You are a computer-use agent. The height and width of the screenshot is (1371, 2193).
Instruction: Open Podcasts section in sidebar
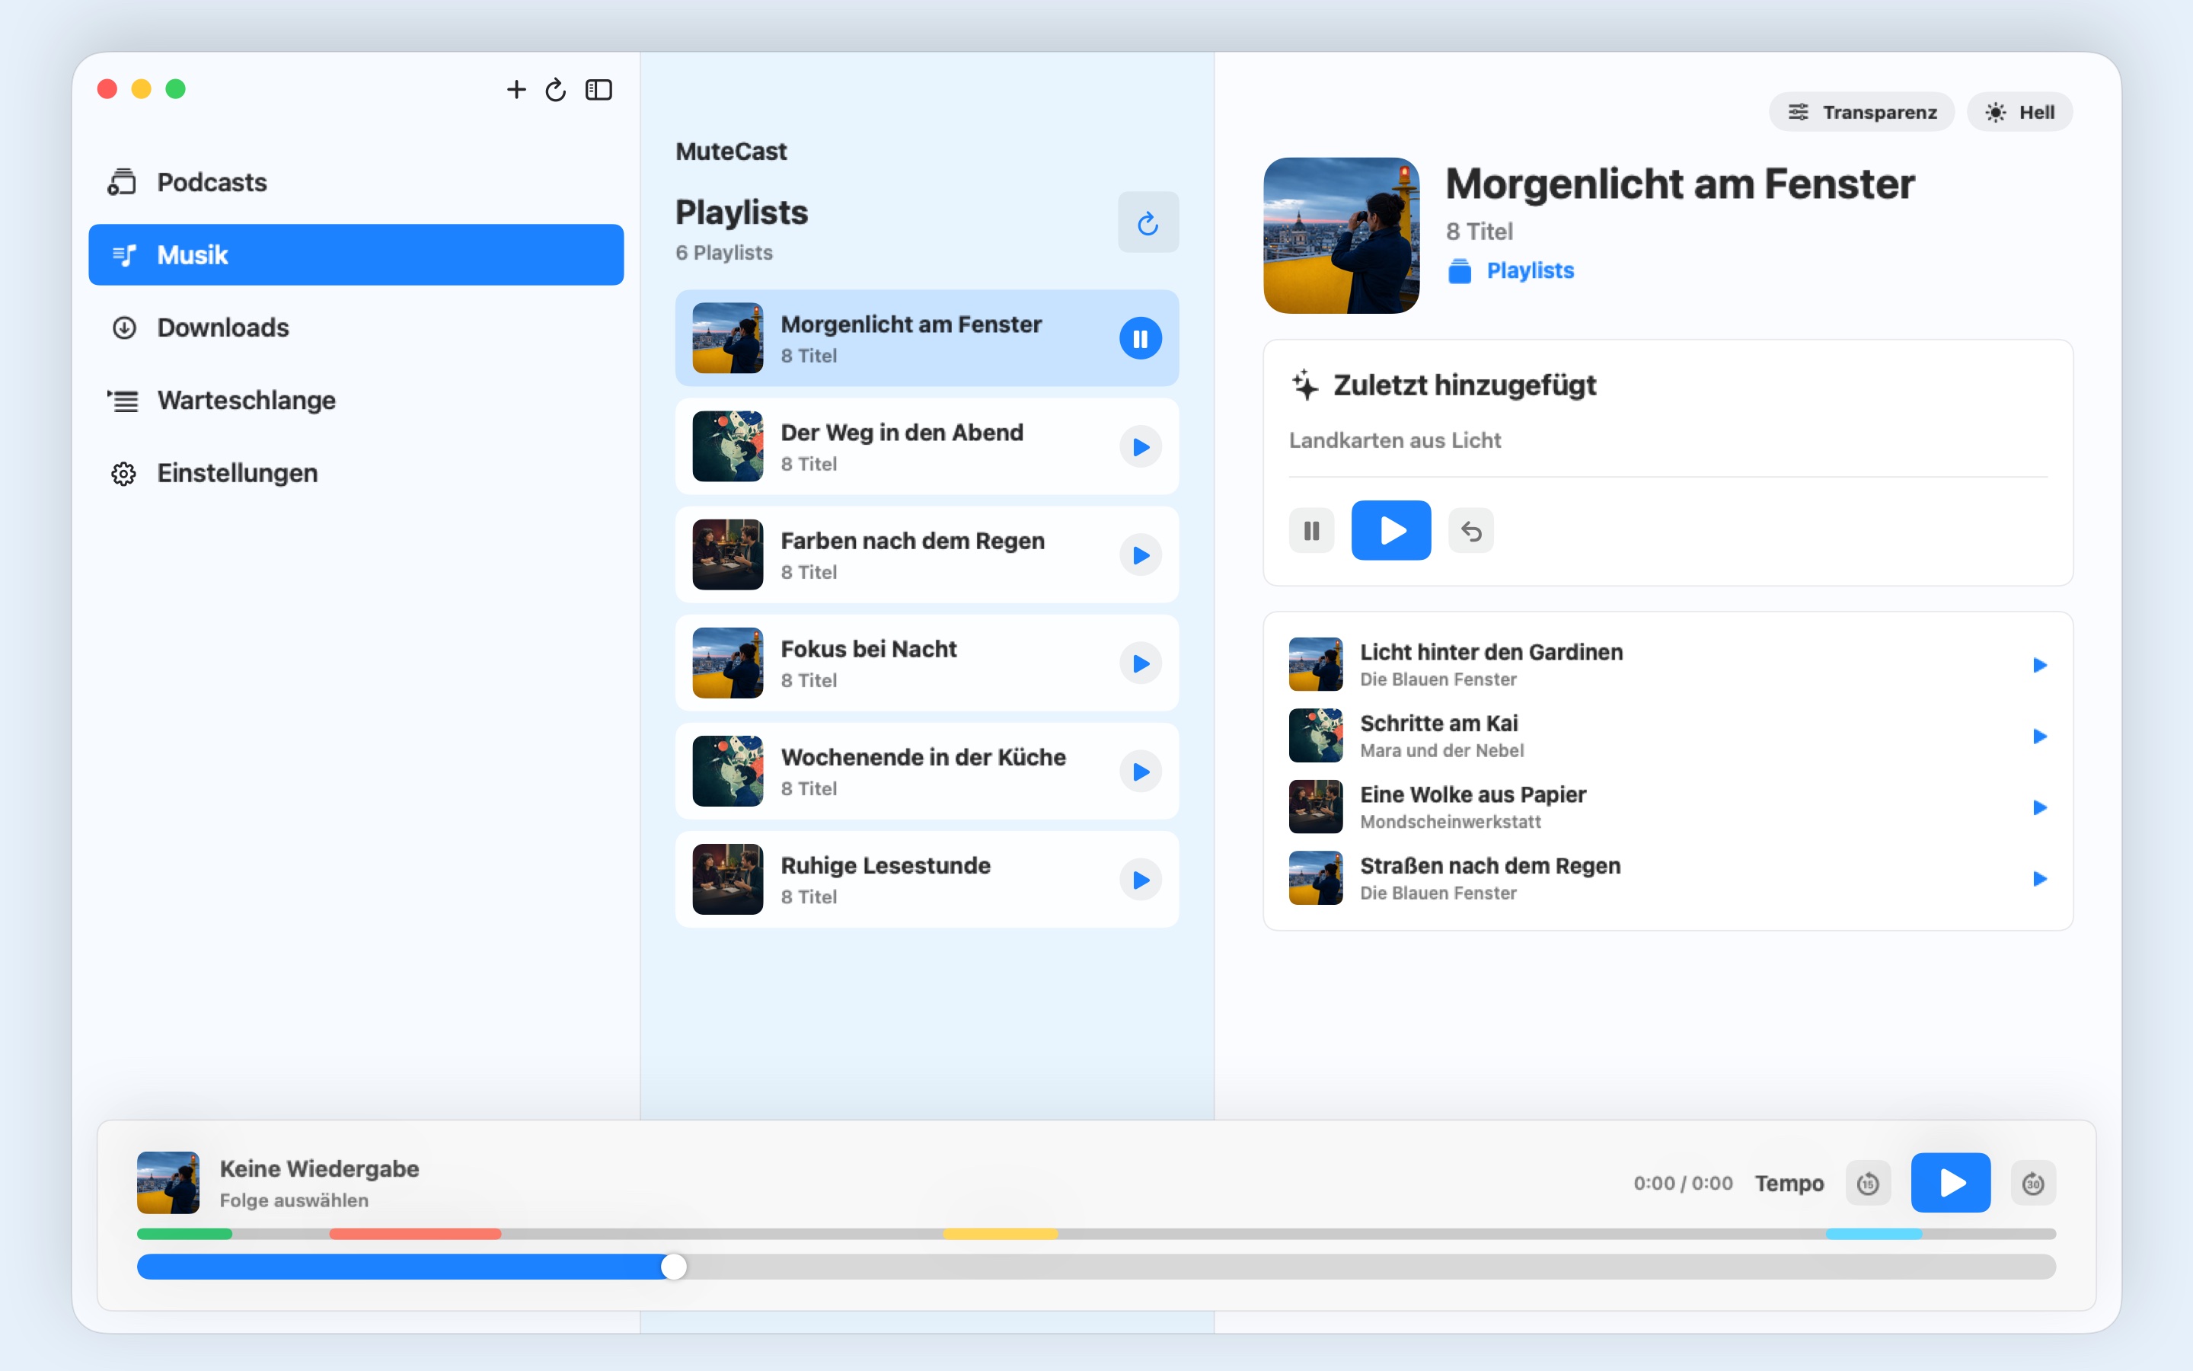(x=356, y=182)
